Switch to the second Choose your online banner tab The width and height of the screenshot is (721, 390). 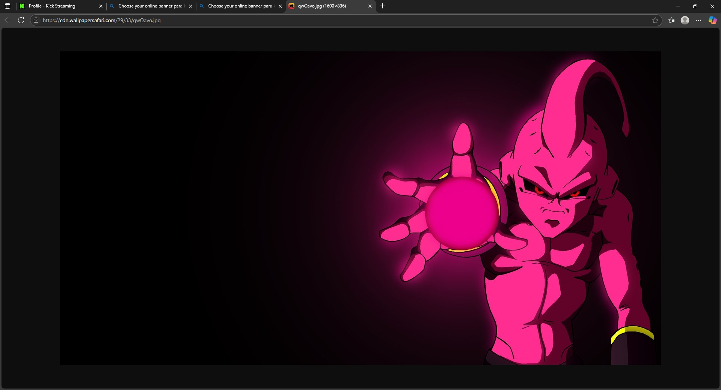[x=240, y=6]
